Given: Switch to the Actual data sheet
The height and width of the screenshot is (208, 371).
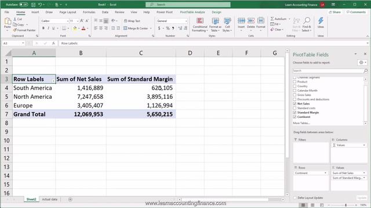Looking at the screenshot, I should point(50,199).
